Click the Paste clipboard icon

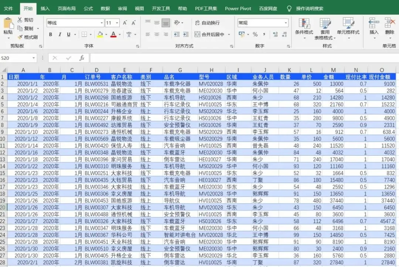[8, 23]
